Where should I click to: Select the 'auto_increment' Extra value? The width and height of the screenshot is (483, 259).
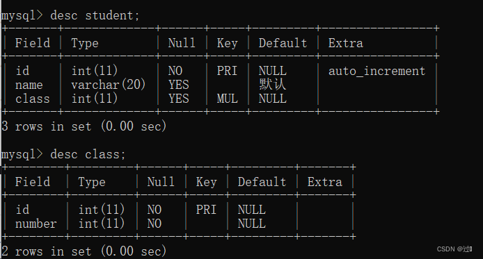coord(377,71)
